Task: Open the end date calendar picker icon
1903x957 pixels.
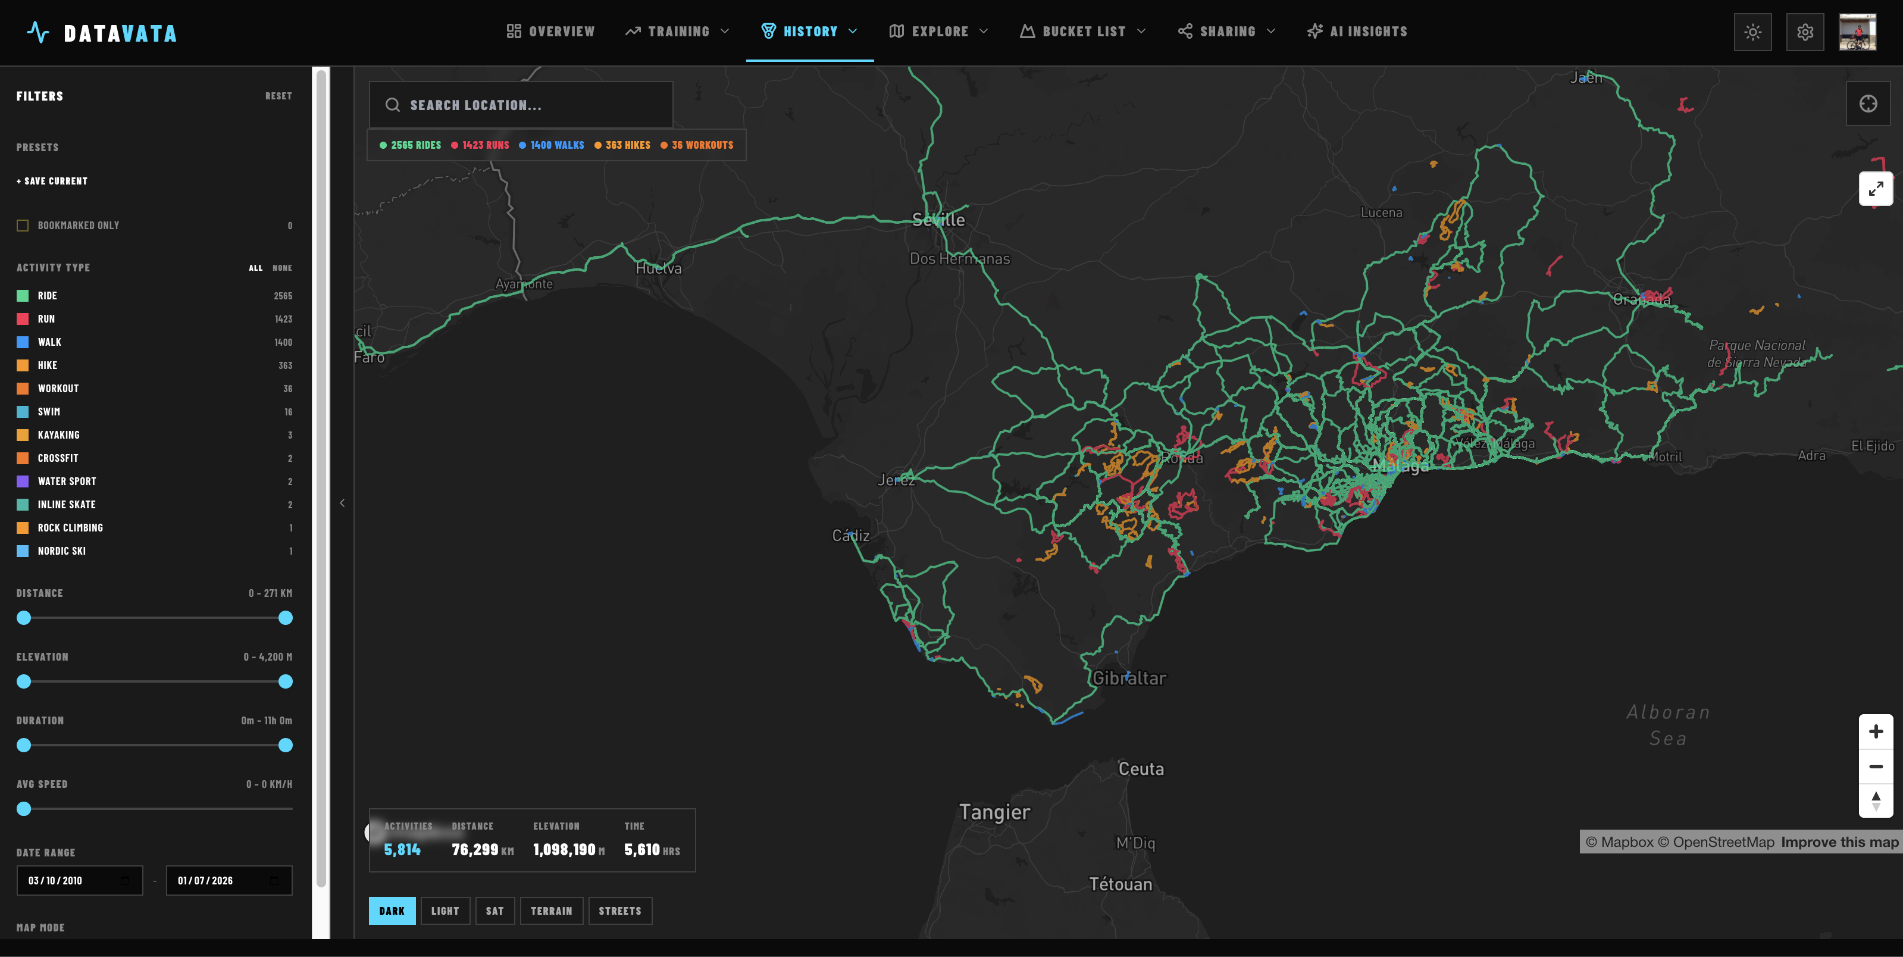Action: click(x=275, y=880)
